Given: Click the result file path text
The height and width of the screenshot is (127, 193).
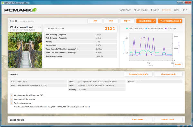Looking at the screenshot, I should [x=52, y=107].
